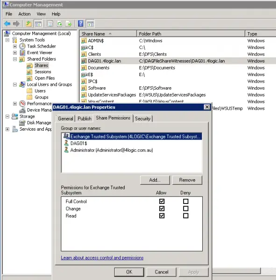Switch to the Publish tab
Viewport: 276px width, 280px height.
(85, 119)
